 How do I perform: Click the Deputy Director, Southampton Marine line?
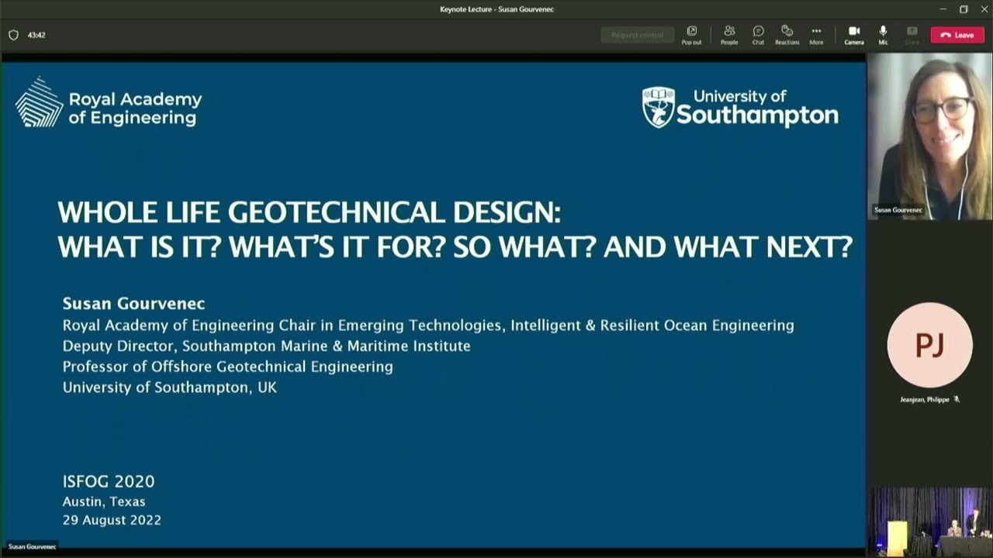click(267, 346)
